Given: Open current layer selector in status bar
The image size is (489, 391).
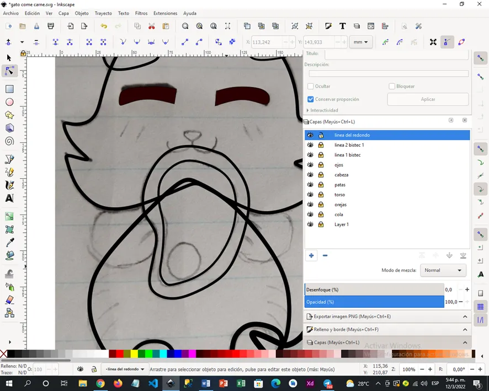Looking at the screenshot, I should 125,369.
